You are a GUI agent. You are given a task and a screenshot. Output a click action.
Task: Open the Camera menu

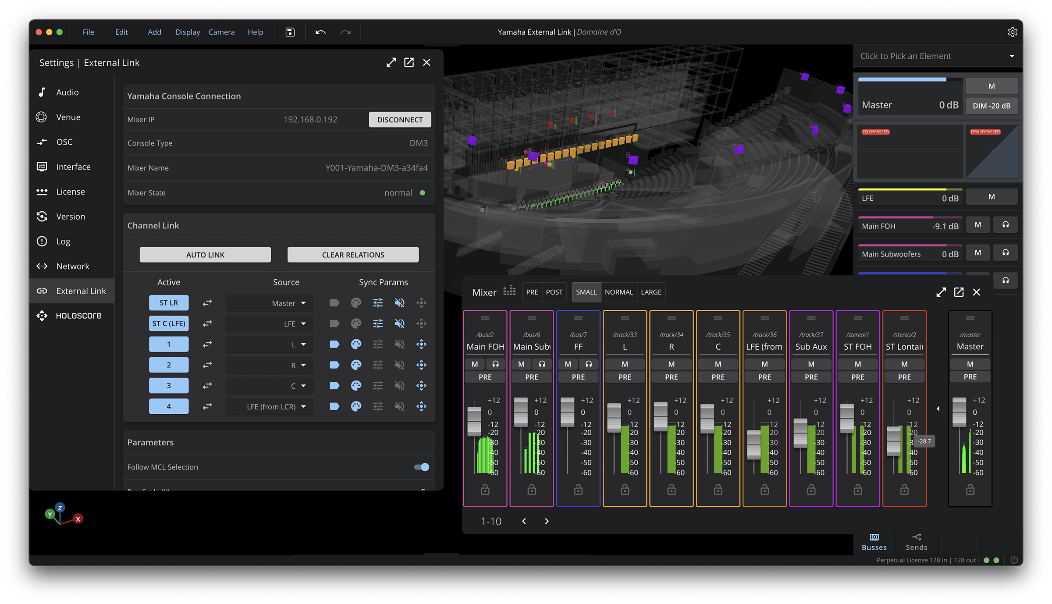221,32
